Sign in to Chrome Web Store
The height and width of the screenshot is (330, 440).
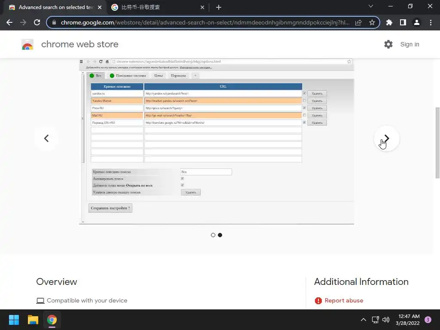pos(409,44)
